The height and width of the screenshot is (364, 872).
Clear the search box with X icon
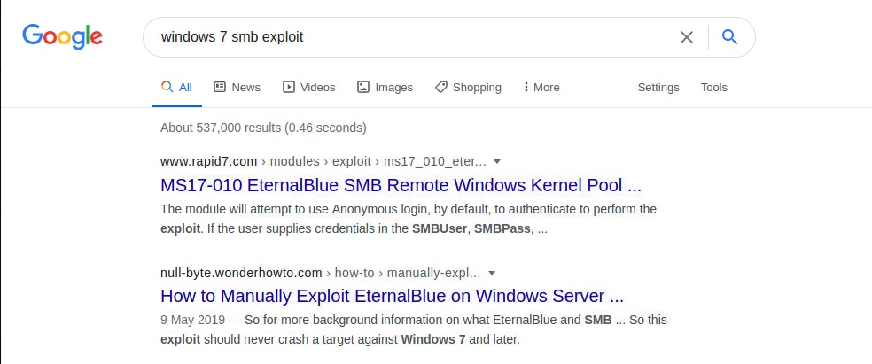pos(687,37)
